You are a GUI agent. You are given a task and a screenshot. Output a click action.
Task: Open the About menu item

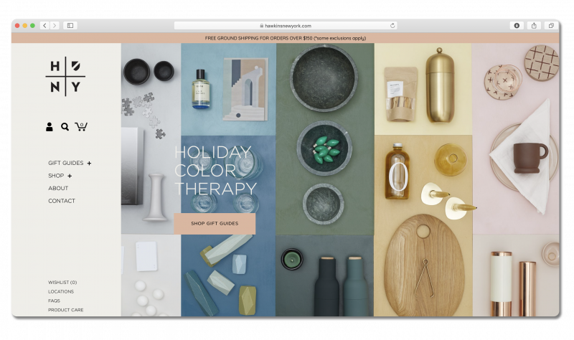[58, 188]
